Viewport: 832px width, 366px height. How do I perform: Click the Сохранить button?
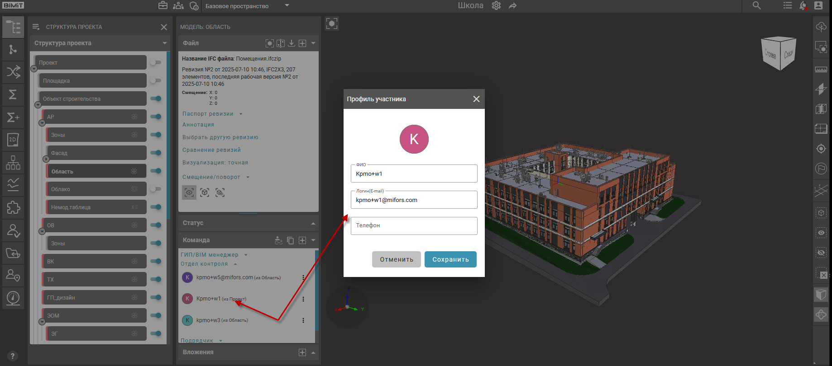click(450, 259)
